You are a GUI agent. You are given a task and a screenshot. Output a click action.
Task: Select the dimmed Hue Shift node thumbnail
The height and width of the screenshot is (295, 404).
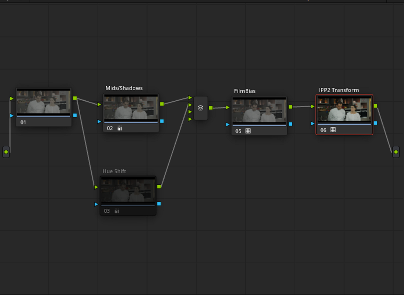coord(128,190)
